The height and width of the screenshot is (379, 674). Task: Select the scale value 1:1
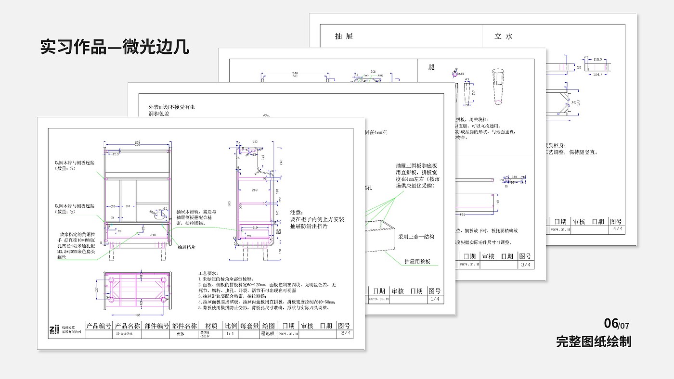coord(231,333)
